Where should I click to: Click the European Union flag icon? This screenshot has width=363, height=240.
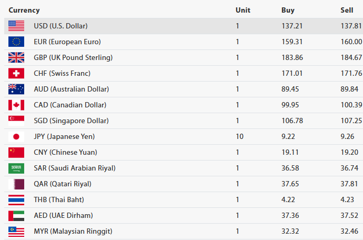tap(16, 42)
